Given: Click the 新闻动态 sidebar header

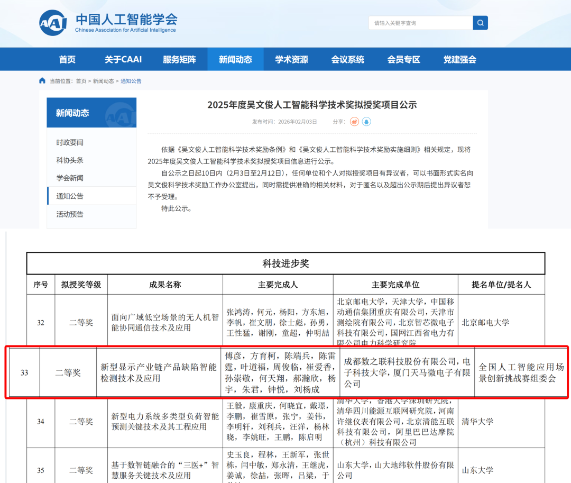Looking at the screenshot, I should tap(91, 113).
